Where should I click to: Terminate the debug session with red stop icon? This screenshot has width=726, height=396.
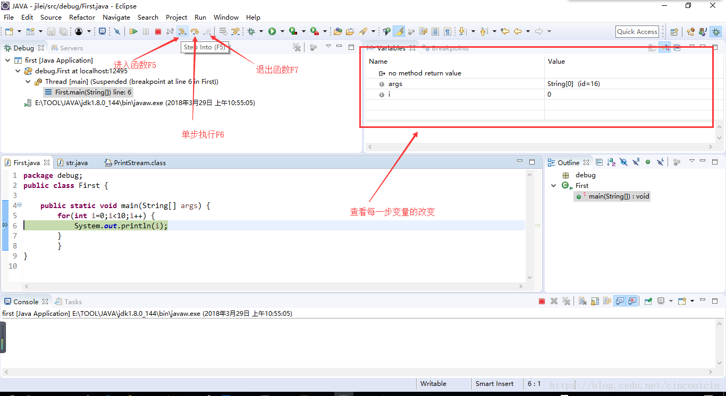click(158, 32)
